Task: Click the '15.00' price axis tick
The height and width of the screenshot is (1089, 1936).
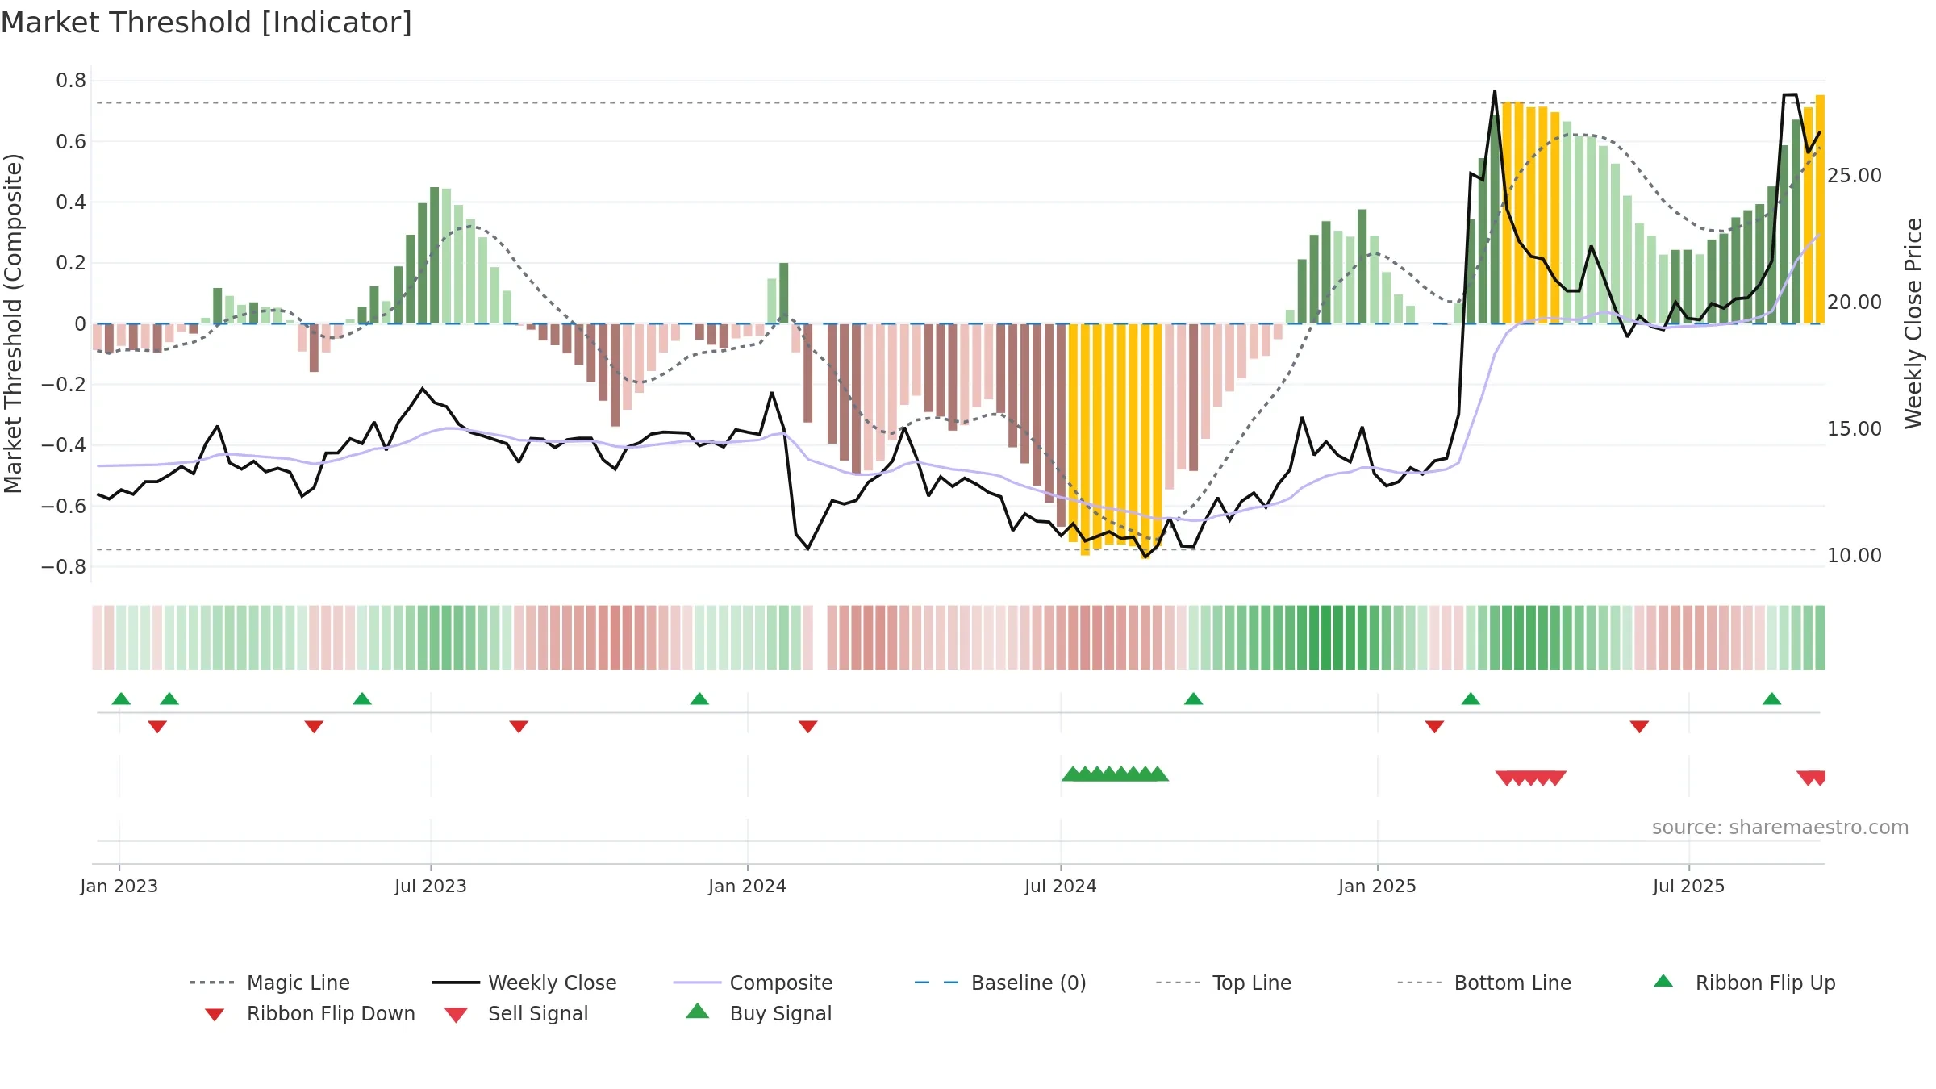Action: click(1855, 429)
